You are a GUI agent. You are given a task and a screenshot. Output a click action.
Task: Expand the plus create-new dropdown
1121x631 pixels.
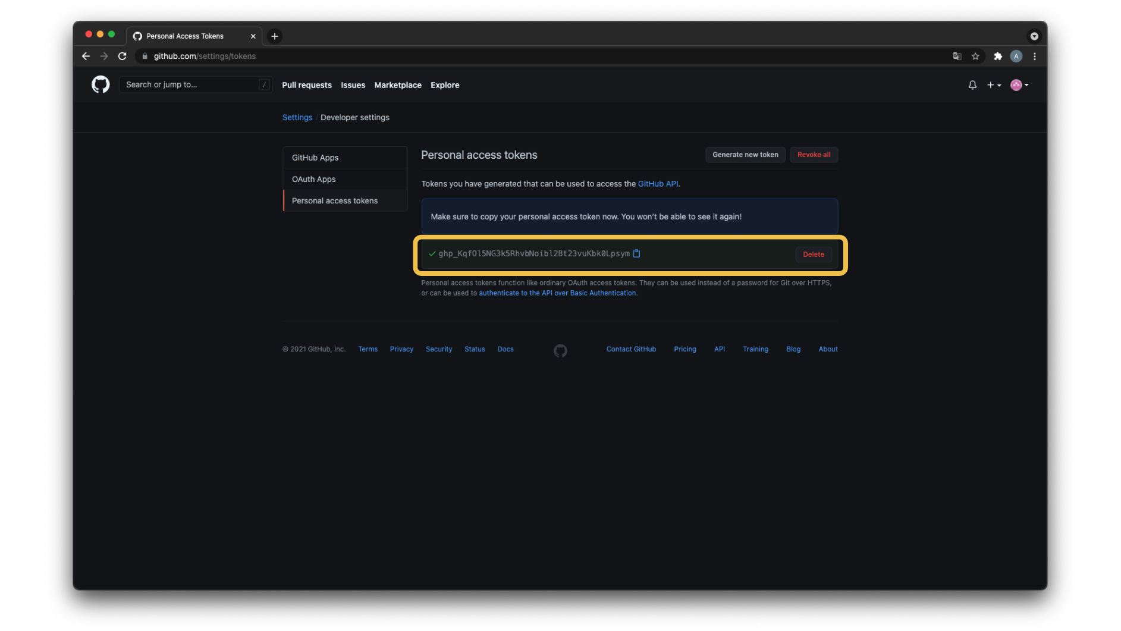[994, 85]
